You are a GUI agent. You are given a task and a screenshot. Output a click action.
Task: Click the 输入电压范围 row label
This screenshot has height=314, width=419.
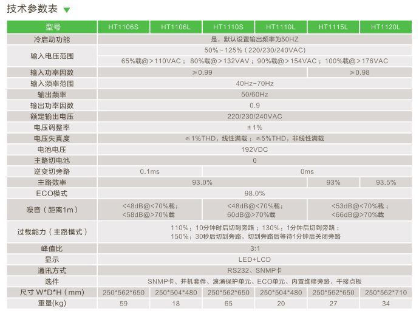point(52,56)
